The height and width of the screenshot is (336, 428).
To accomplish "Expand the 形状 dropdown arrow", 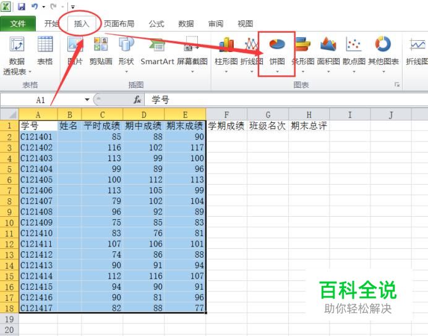I will [126, 72].
